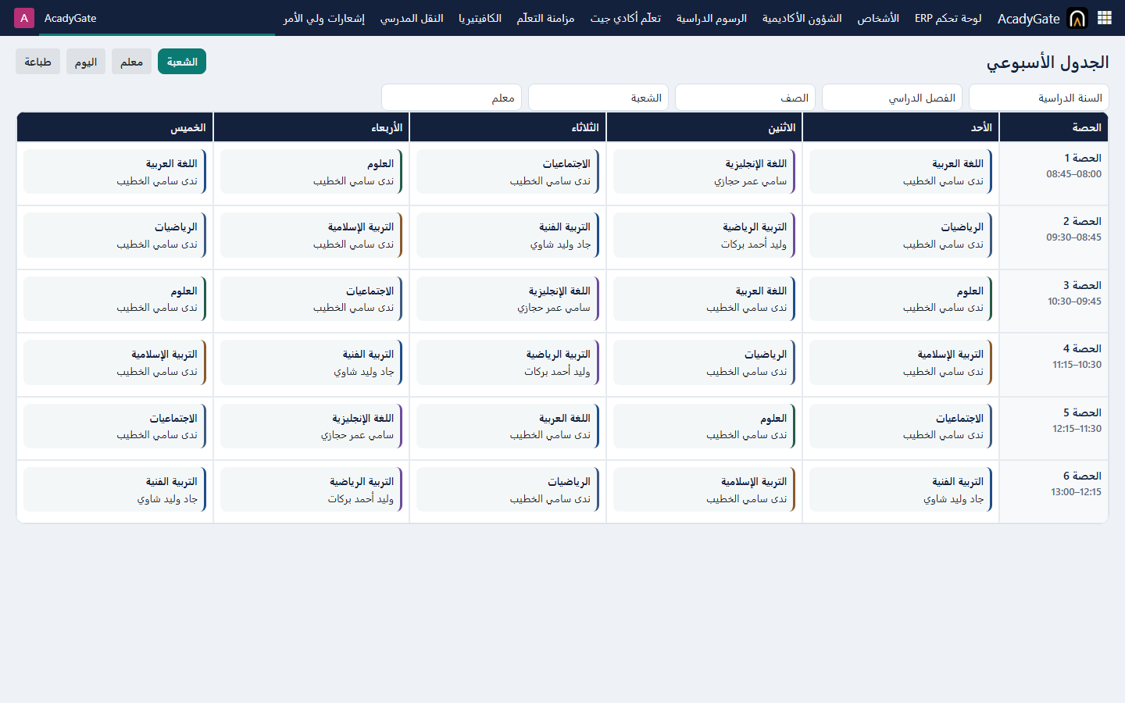Image resolution: width=1125 pixels, height=703 pixels.
Task: Open the الشؤون الأكاديمية menu
Action: pos(802,18)
